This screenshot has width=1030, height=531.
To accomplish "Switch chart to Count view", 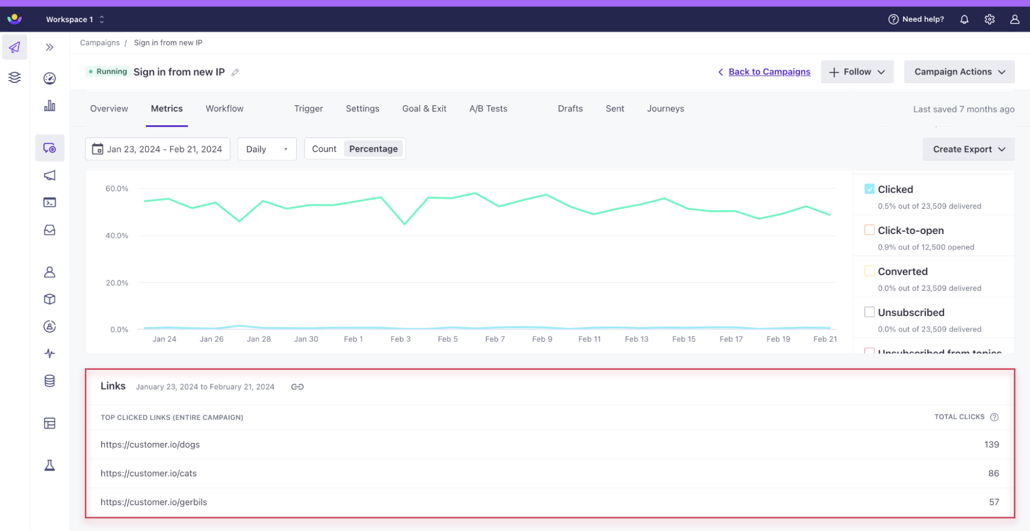I will (324, 149).
